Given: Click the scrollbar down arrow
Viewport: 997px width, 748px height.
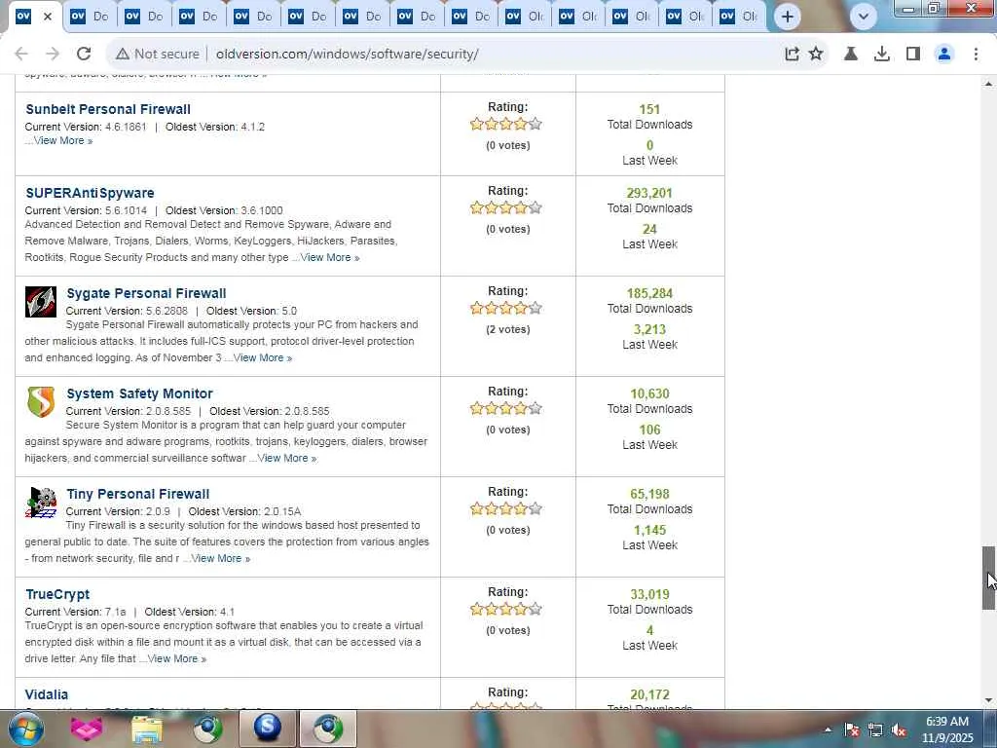Looking at the screenshot, I should click(988, 701).
